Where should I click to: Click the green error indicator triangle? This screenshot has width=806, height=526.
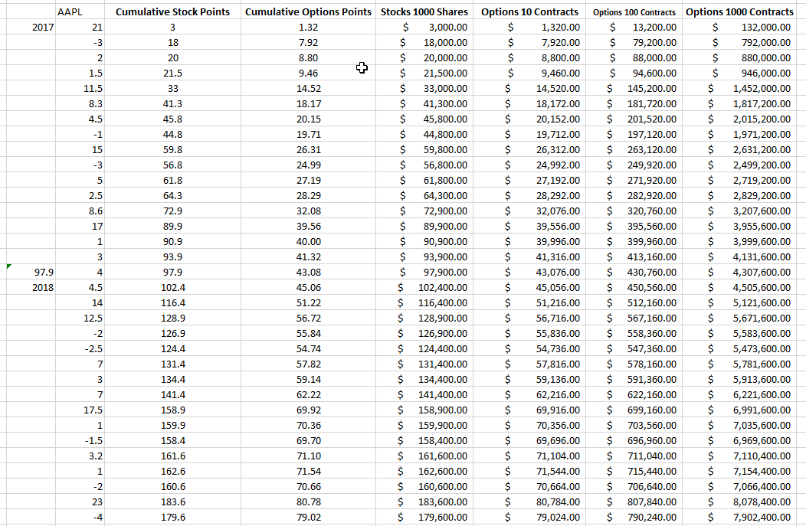click(8, 267)
